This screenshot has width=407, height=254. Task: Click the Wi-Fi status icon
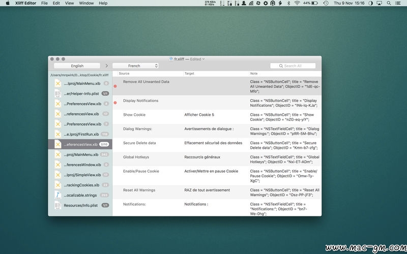point(297,3)
